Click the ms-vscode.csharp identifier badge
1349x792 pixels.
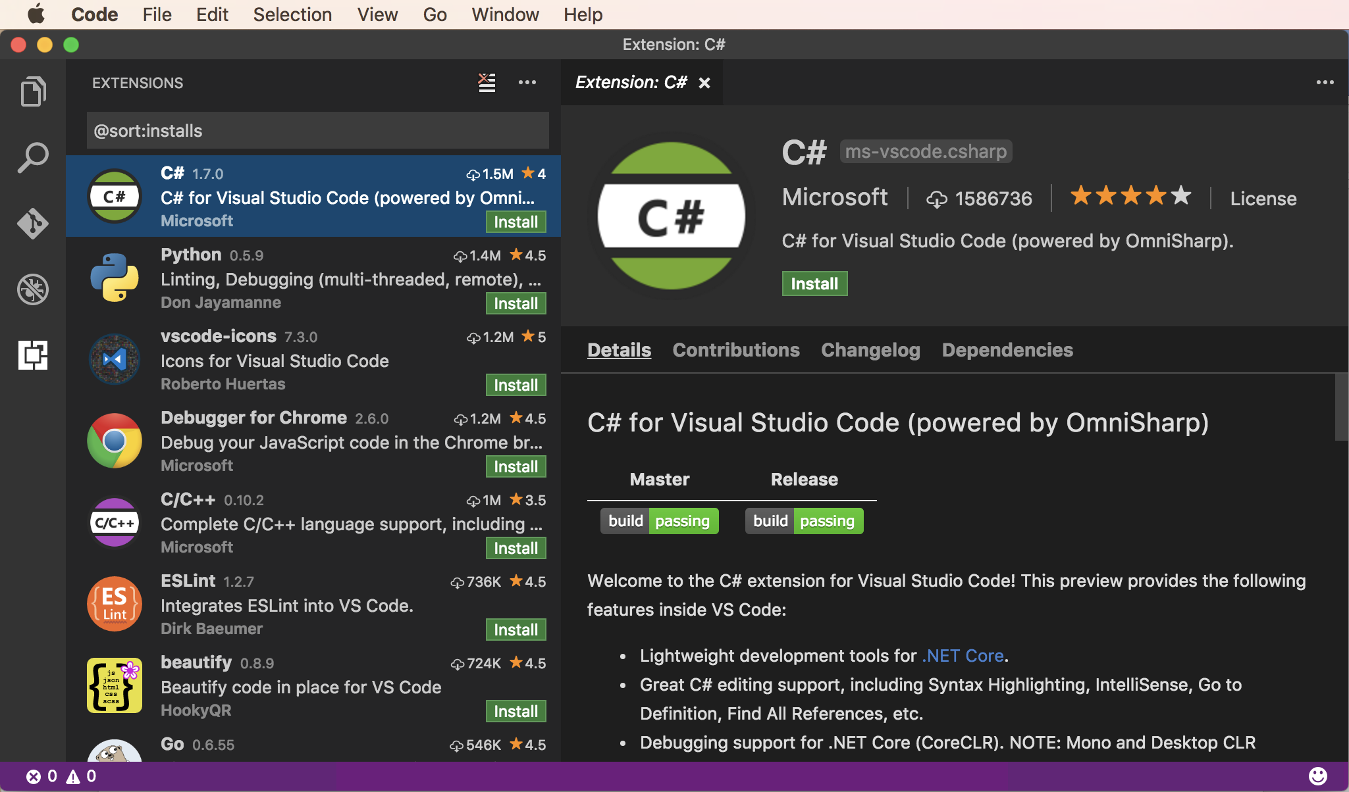pos(926,151)
